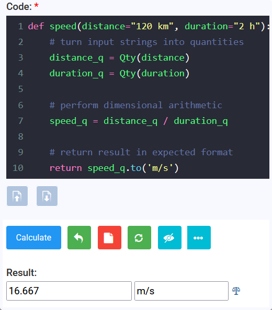Click the duration_q = Qty(duration) line
This screenshot has width=272, height=310.
click(119, 73)
